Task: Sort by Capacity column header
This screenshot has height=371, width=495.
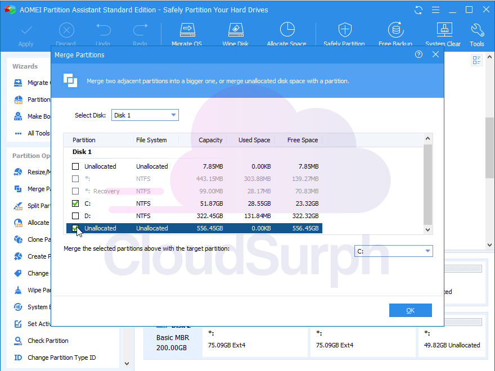Action: (210, 140)
